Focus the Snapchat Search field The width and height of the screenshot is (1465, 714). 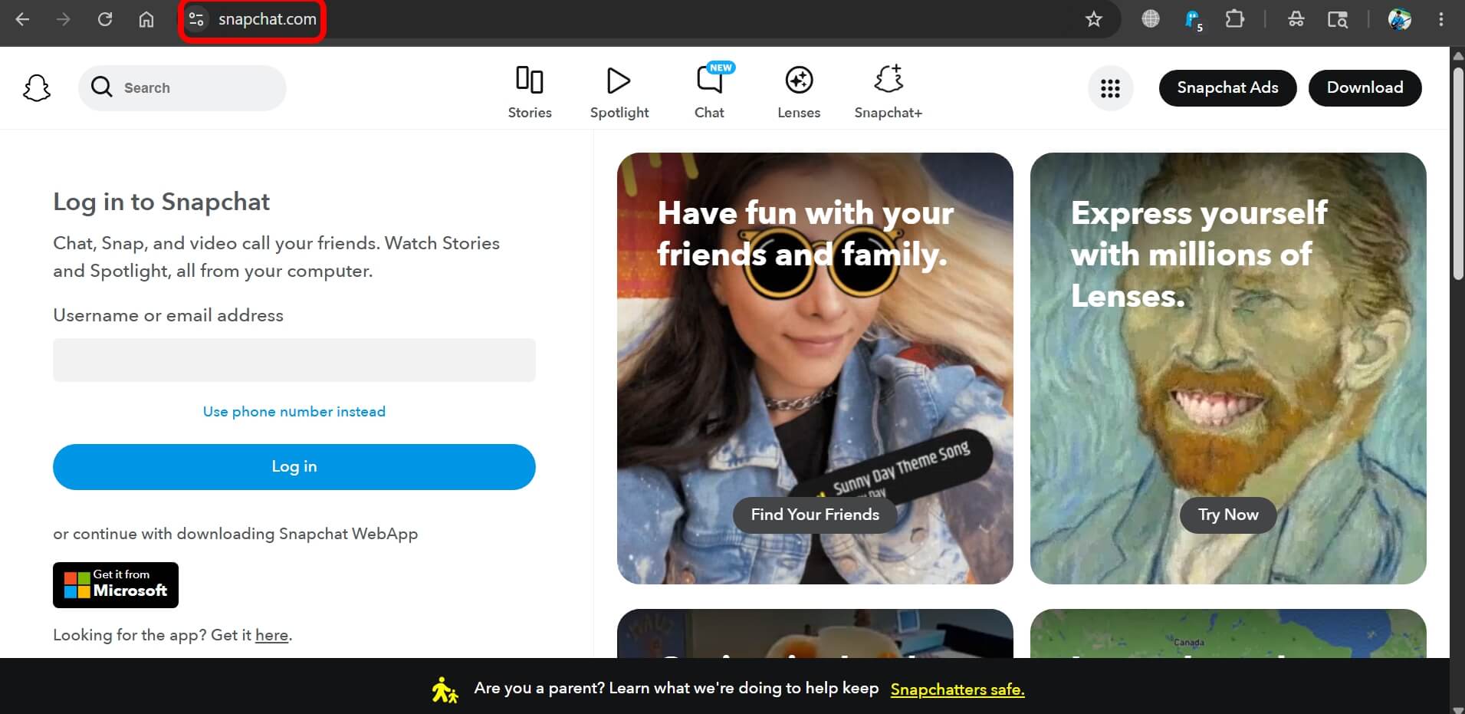pos(182,87)
